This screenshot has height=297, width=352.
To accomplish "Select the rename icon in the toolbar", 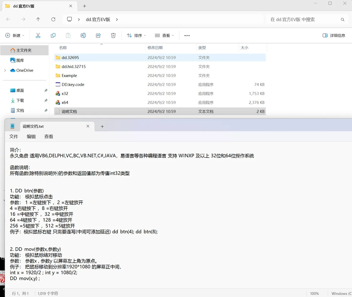I will (x=83, y=35).
